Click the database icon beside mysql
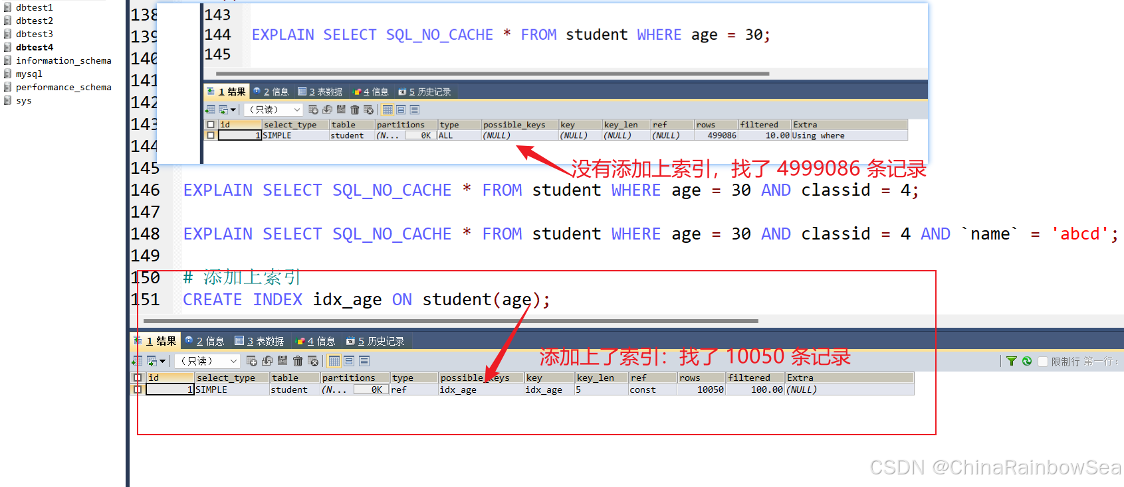1124x487 pixels. tap(8, 74)
